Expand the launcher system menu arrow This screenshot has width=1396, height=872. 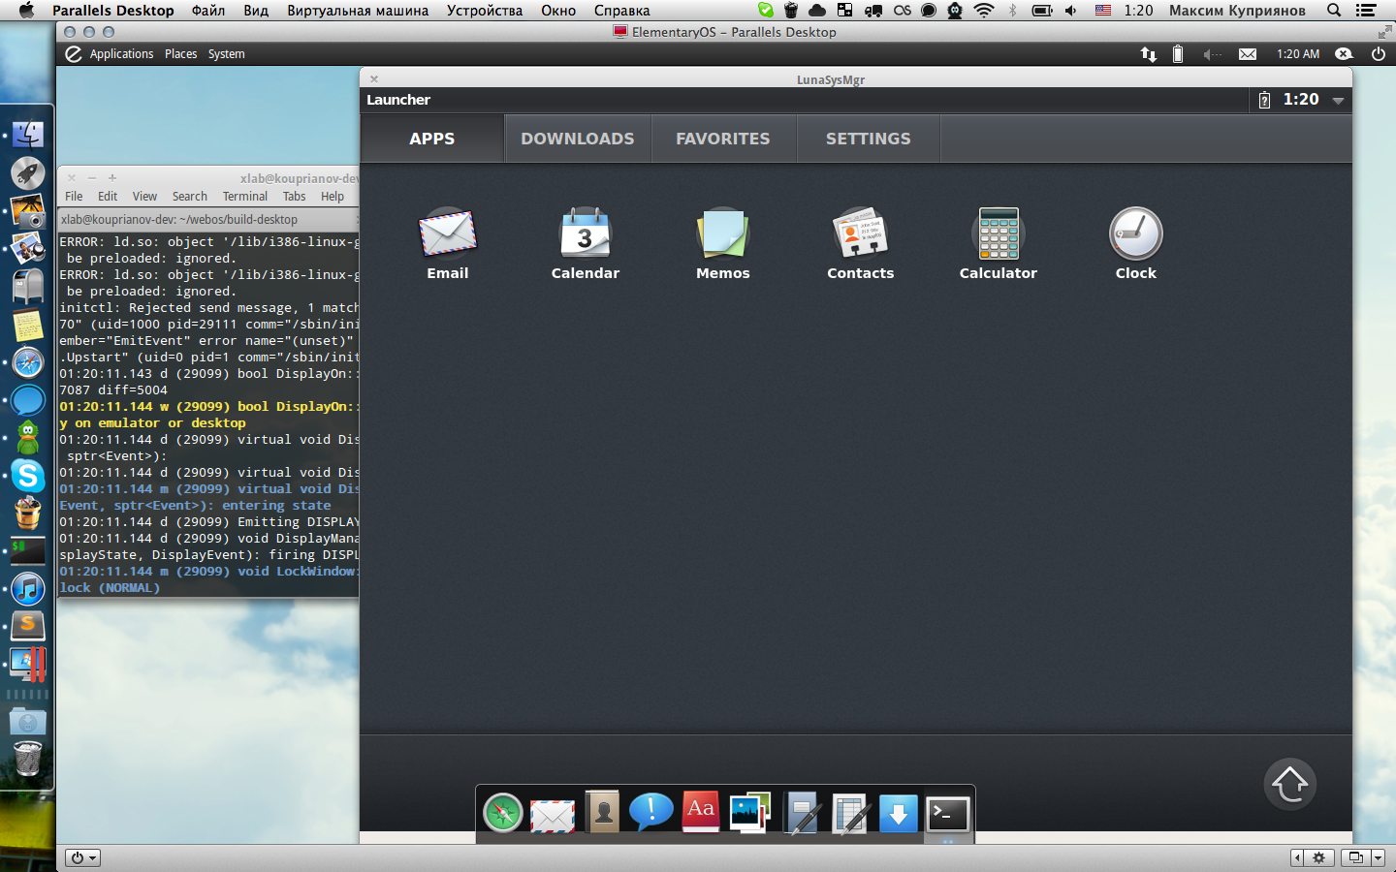tap(1338, 101)
